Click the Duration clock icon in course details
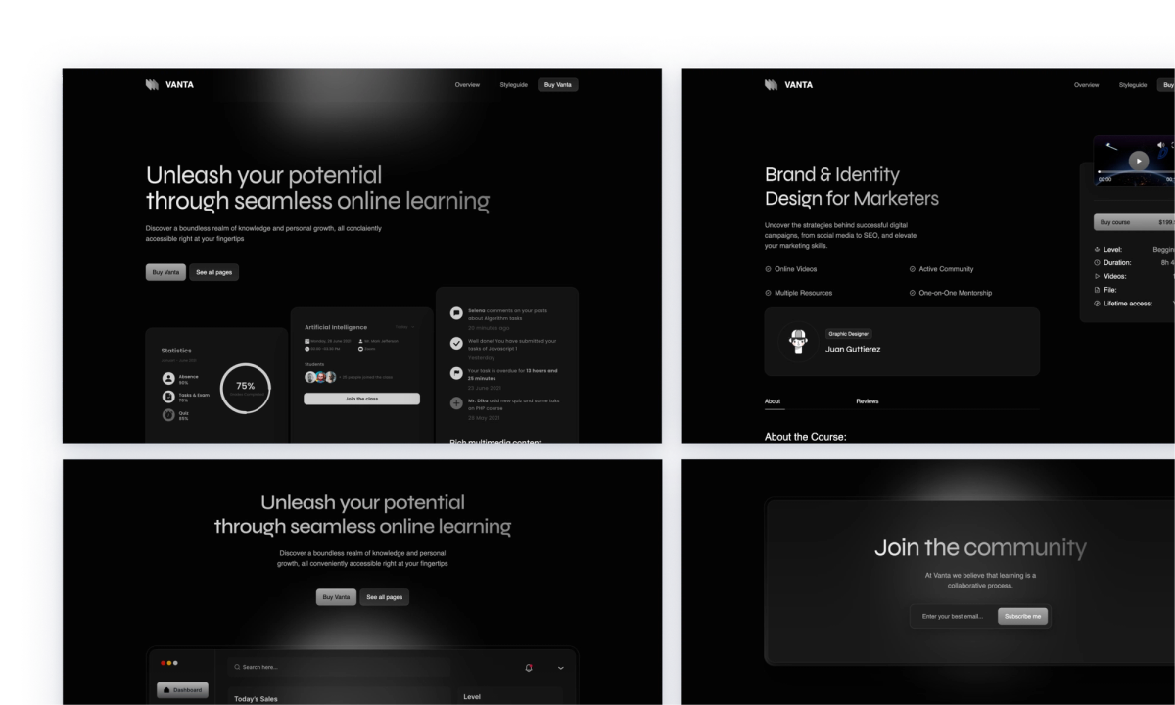The height and width of the screenshot is (705, 1175). tap(1097, 263)
